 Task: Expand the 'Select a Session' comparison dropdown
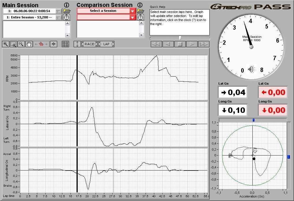pos(133,11)
